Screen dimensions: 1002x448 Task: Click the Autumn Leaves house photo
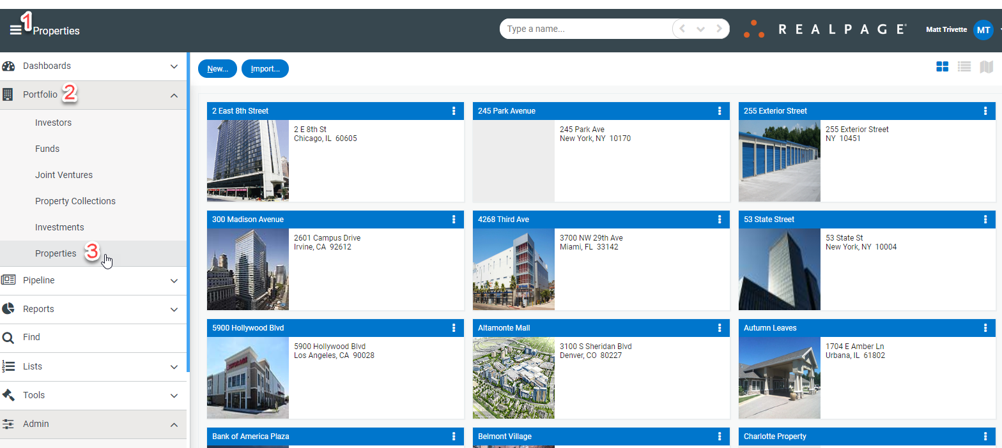pyautogui.click(x=780, y=378)
